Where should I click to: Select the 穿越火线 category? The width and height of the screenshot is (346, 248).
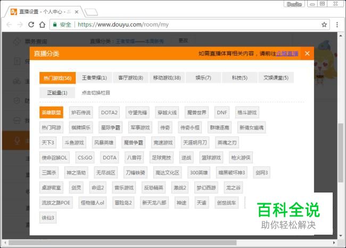pos(167,113)
